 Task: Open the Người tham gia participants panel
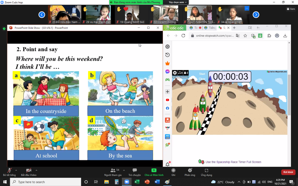pyautogui.click(x=113, y=172)
